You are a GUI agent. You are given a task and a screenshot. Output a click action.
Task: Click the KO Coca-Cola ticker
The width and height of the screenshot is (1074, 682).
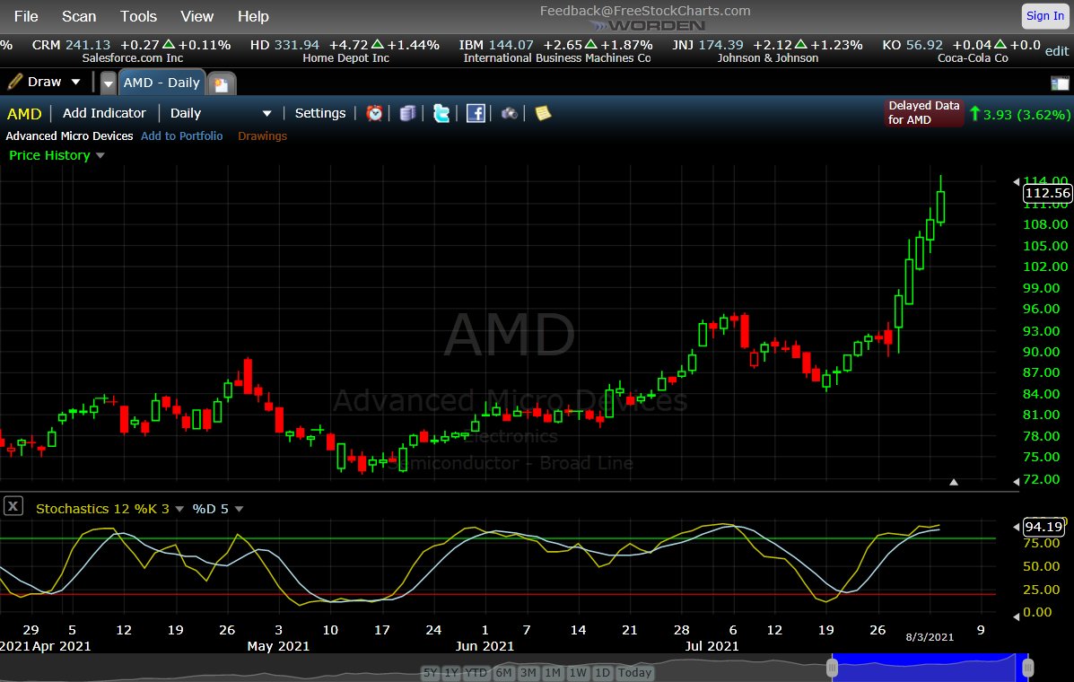point(962,51)
